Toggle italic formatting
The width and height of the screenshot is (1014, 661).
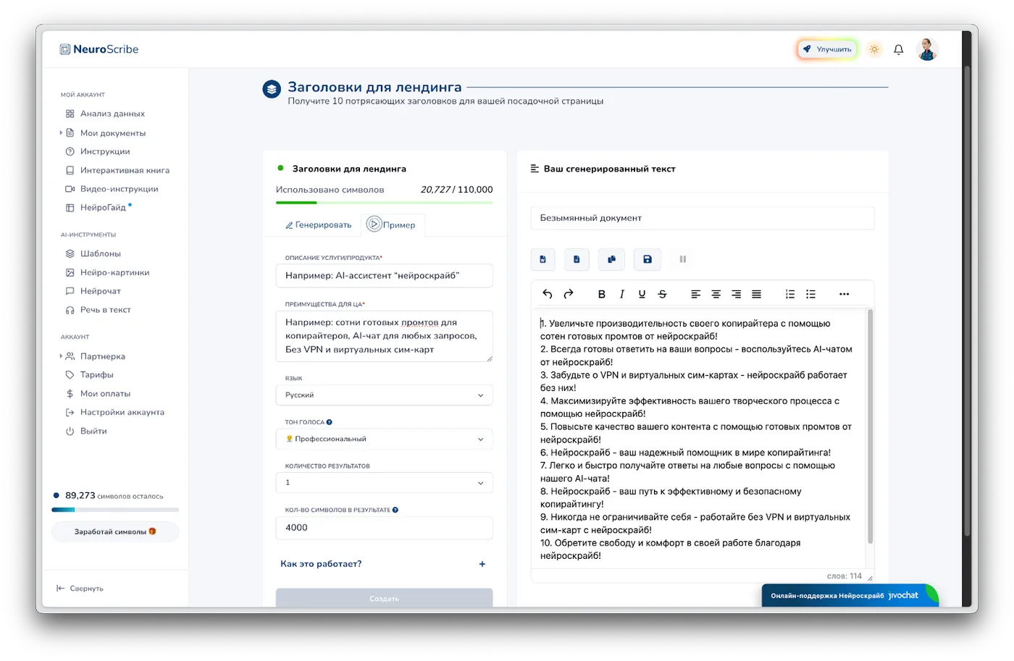pyautogui.click(x=621, y=294)
